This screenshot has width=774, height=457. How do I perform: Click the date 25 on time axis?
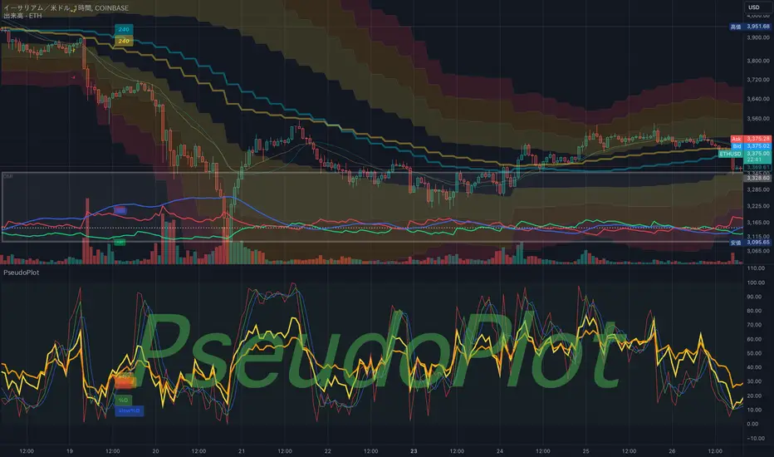586,451
